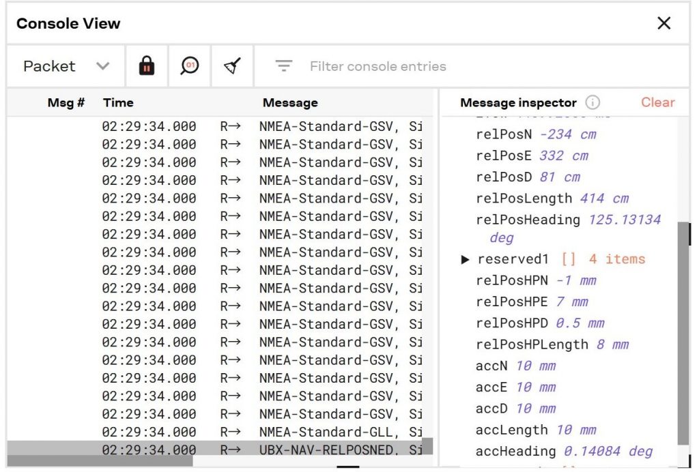Click the relPosLength 414 cm value
This screenshot has height=472, width=699.
point(605,198)
